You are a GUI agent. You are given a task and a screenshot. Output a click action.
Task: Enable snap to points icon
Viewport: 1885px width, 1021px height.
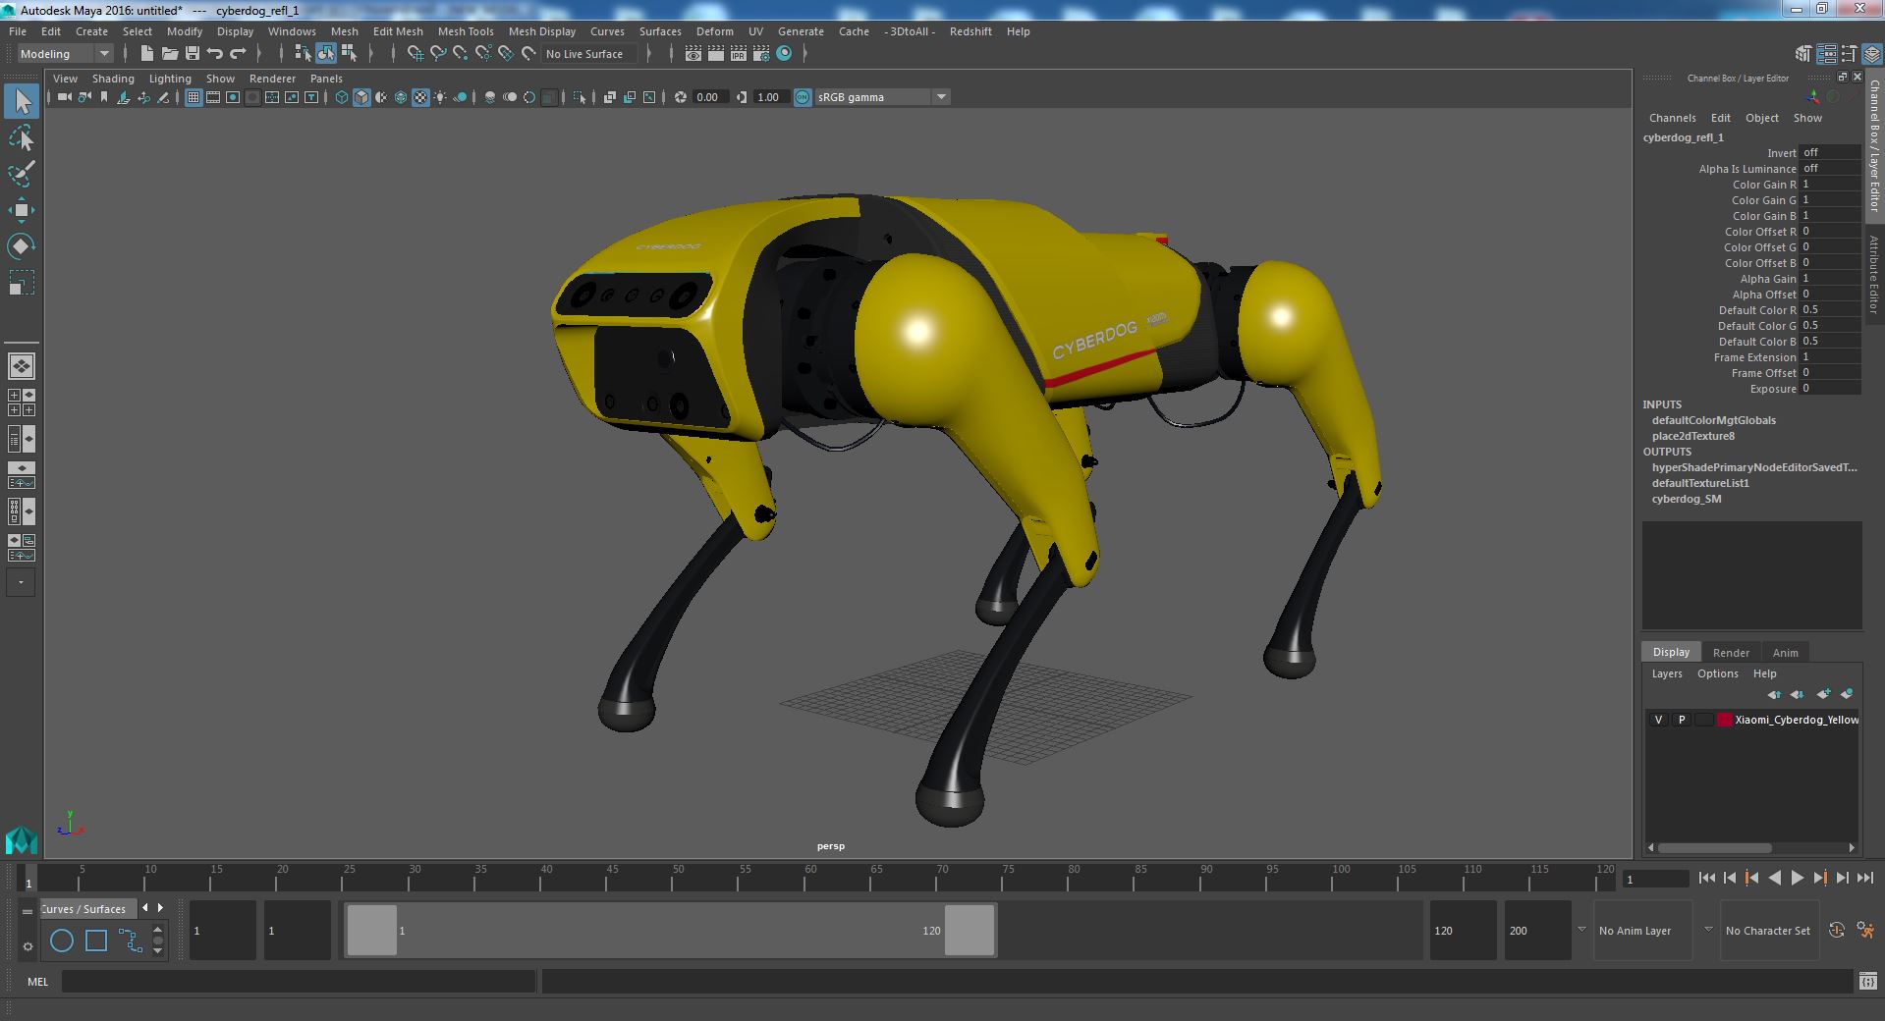(461, 53)
